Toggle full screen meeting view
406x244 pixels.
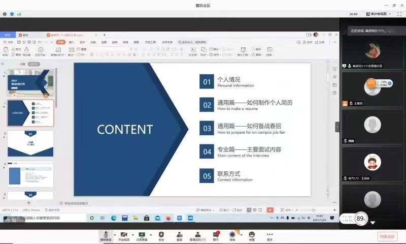pyautogui.click(x=398, y=14)
